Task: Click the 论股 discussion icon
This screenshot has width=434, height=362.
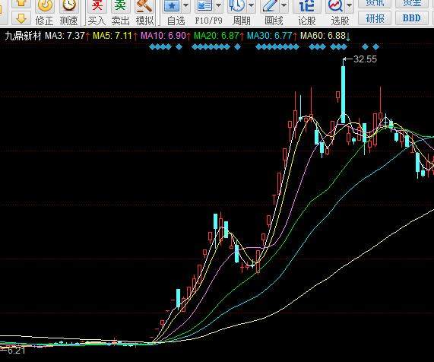Action: [306, 6]
